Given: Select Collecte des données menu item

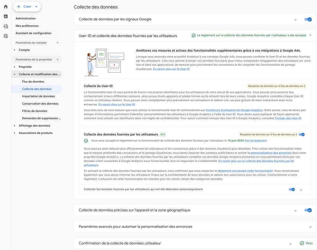Looking at the screenshot, I should click(36, 89).
